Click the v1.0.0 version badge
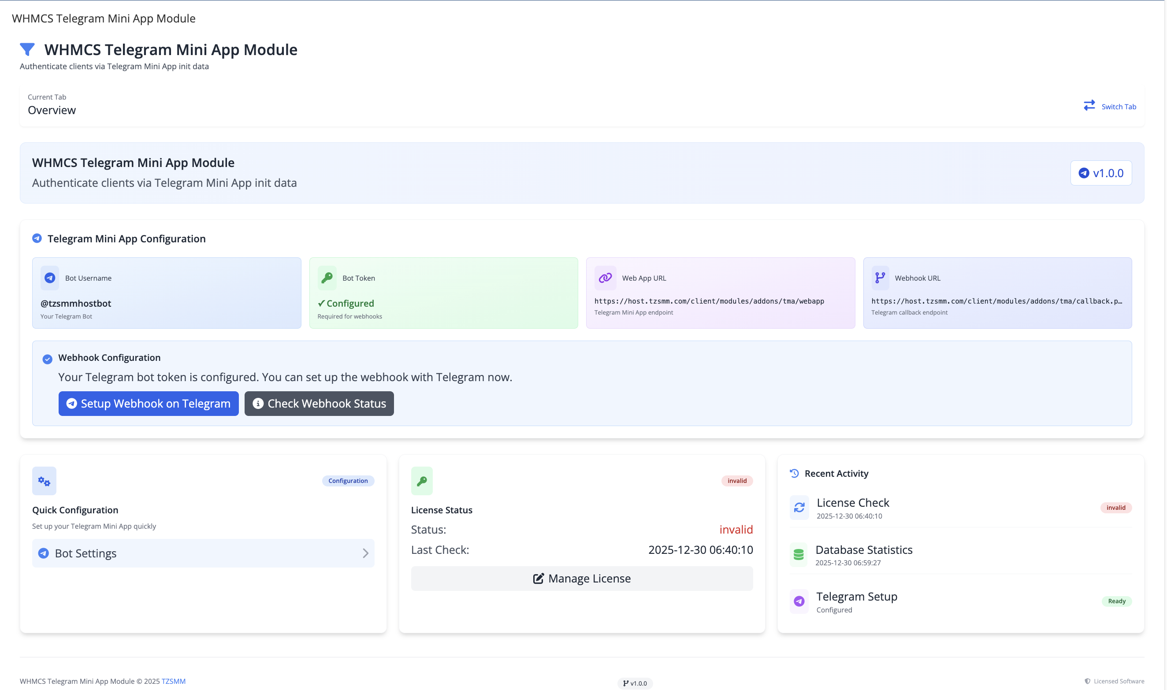 click(1100, 173)
